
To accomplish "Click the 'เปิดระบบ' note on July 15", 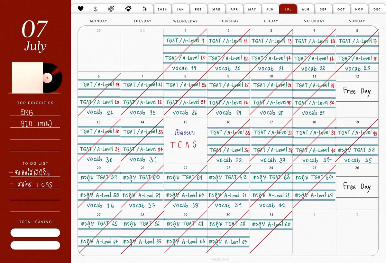I will pyautogui.click(x=185, y=132).
